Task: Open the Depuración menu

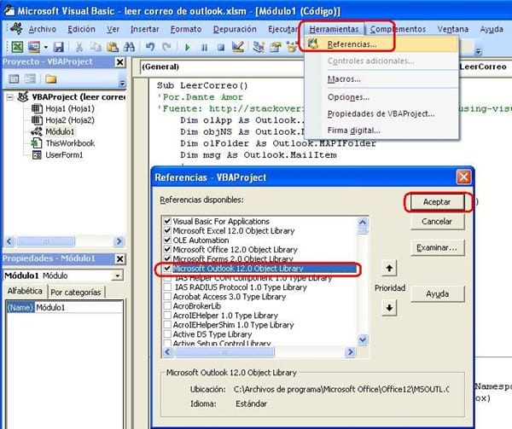Action: pyautogui.click(x=235, y=29)
